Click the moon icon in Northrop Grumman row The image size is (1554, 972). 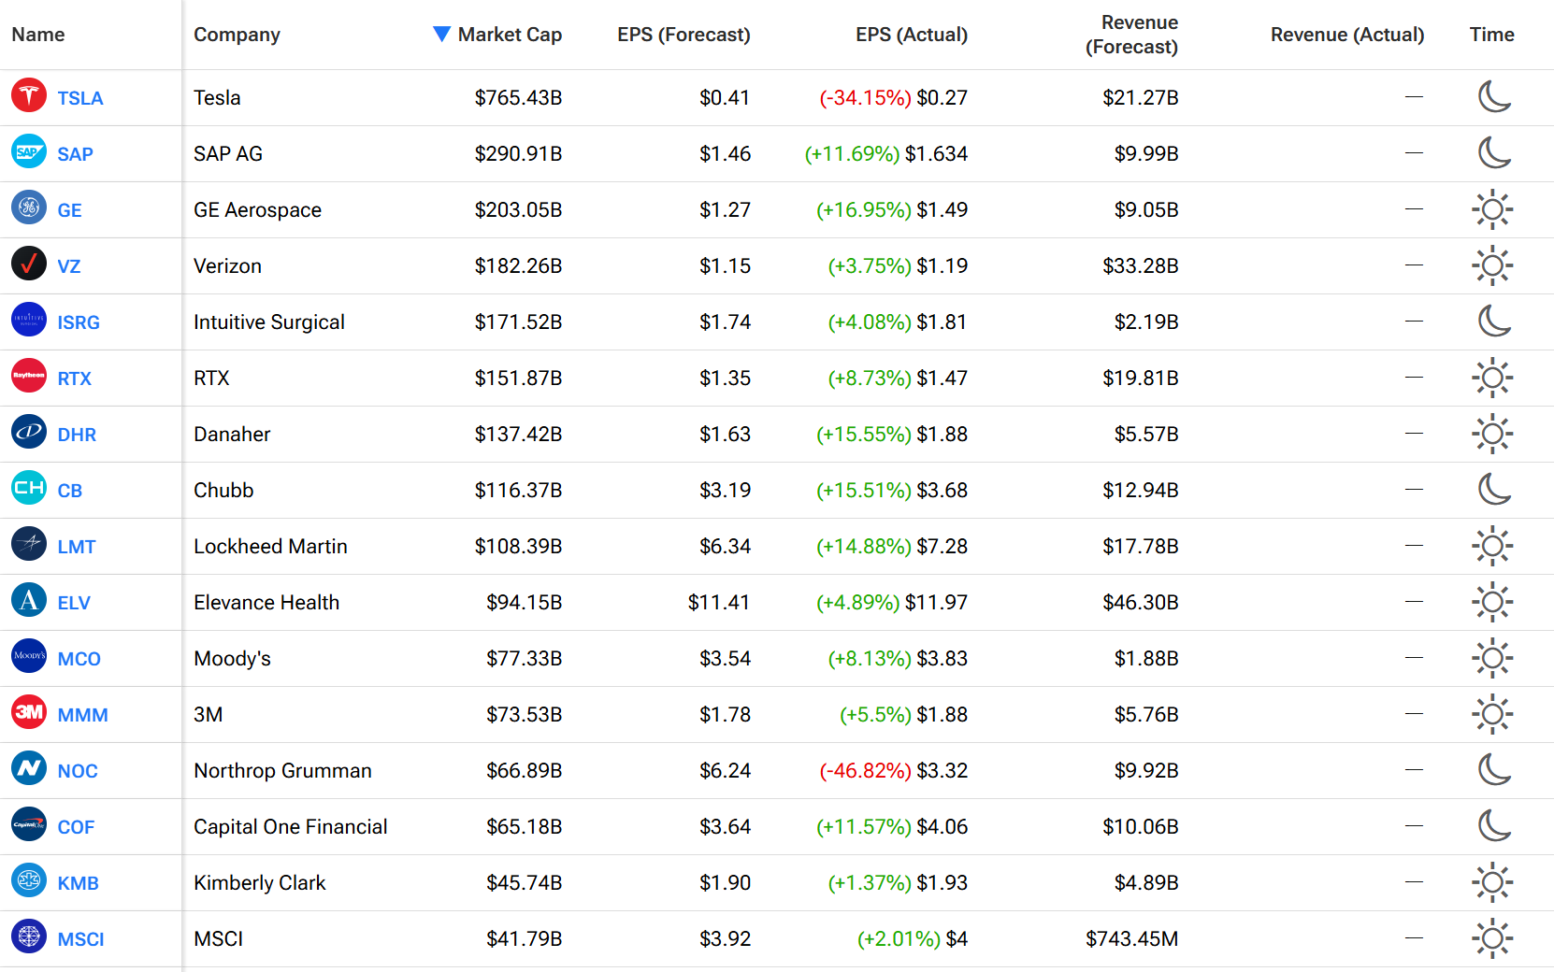click(x=1493, y=769)
